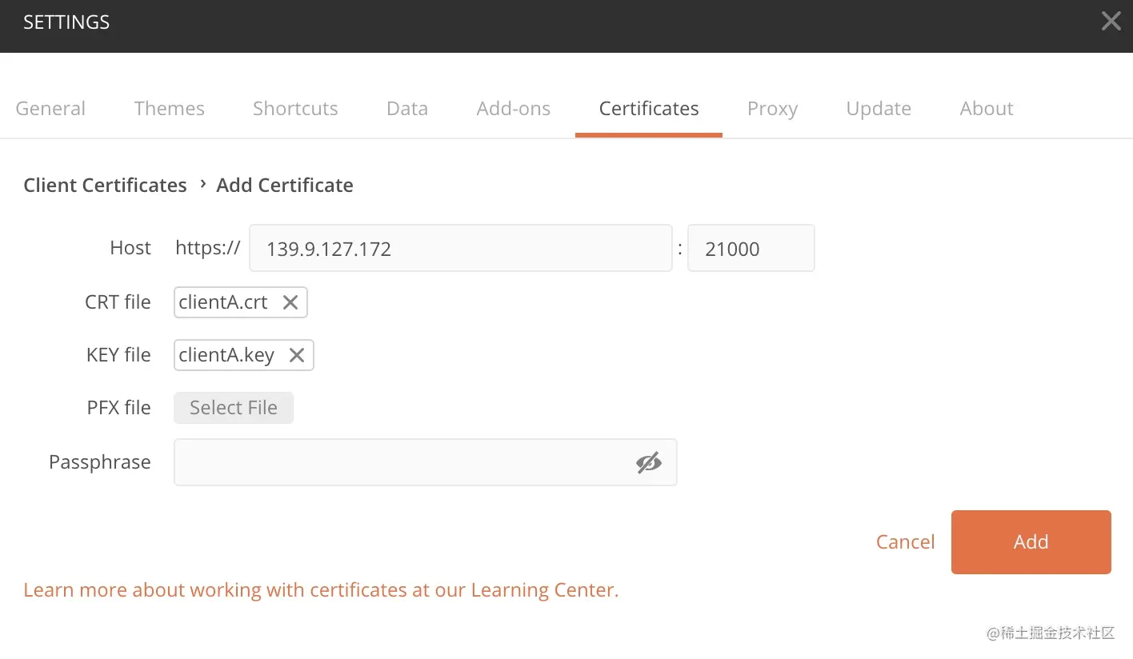Open the Update tab
The image size is (1133, 659).
click(x=879, y=108)
